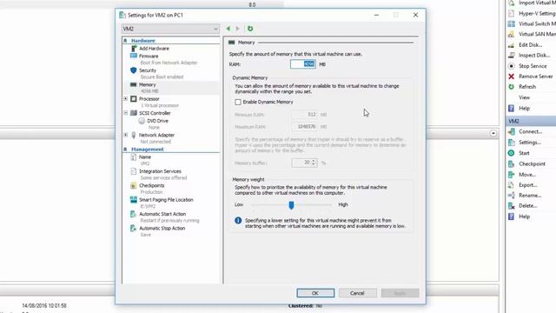
Task: Select the VM2 header in the Actions pane
Action: point(531,121)
